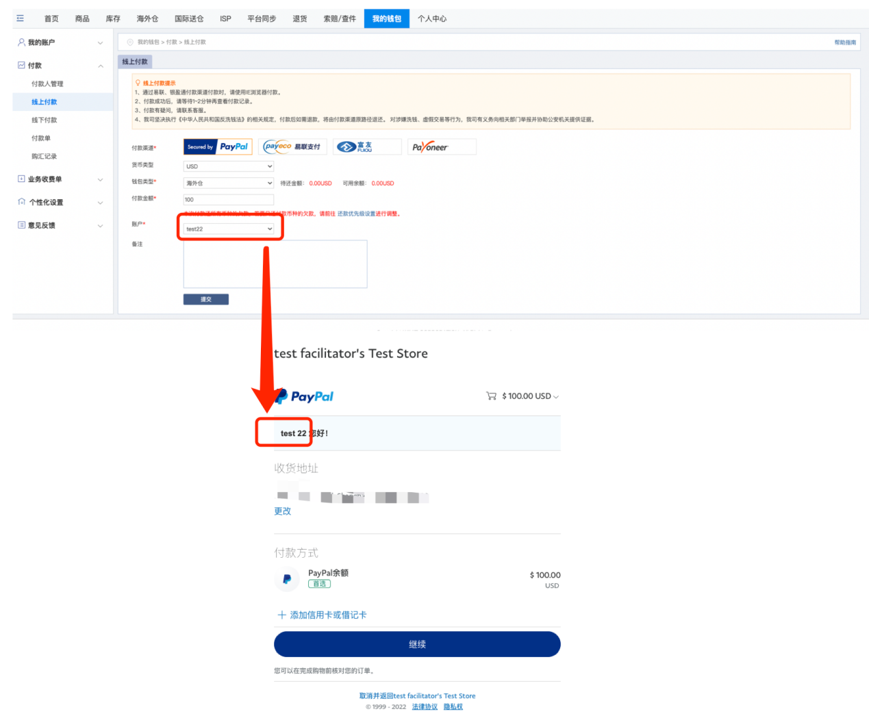Select Payoneer payment channel

tap(442, 147)
